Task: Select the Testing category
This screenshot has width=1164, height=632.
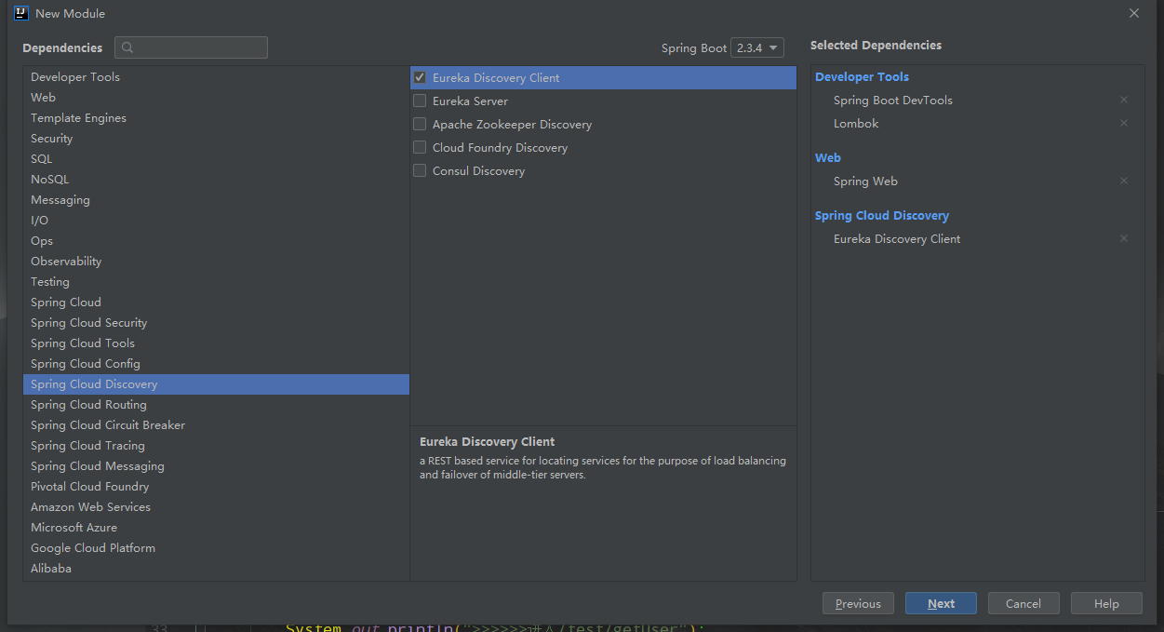Action: pos(216,282)
